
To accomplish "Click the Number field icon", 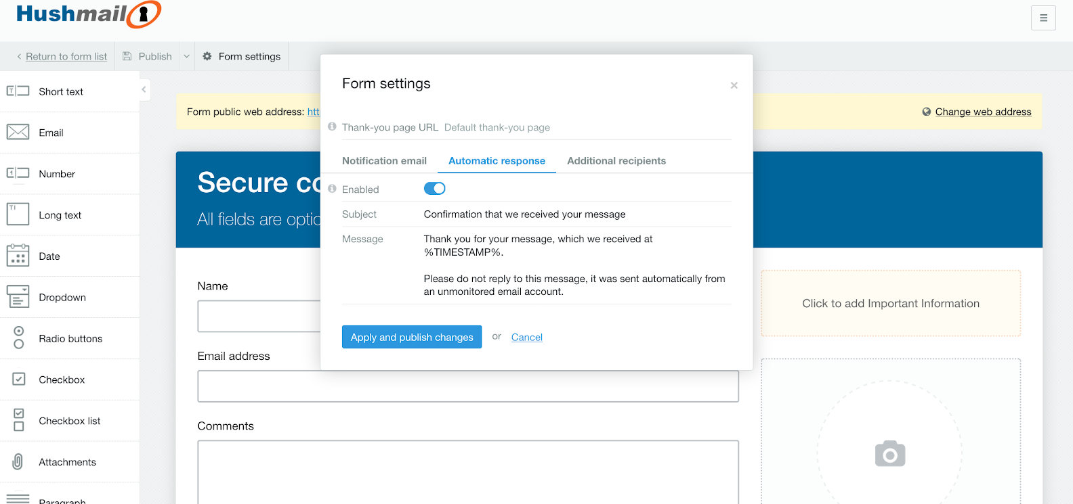I will (x=18, y=174).
